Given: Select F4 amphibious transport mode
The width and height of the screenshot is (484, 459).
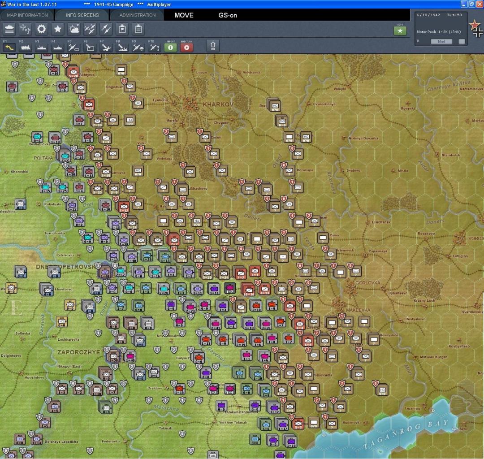Looking at the screenshot, I should point(57,47).
